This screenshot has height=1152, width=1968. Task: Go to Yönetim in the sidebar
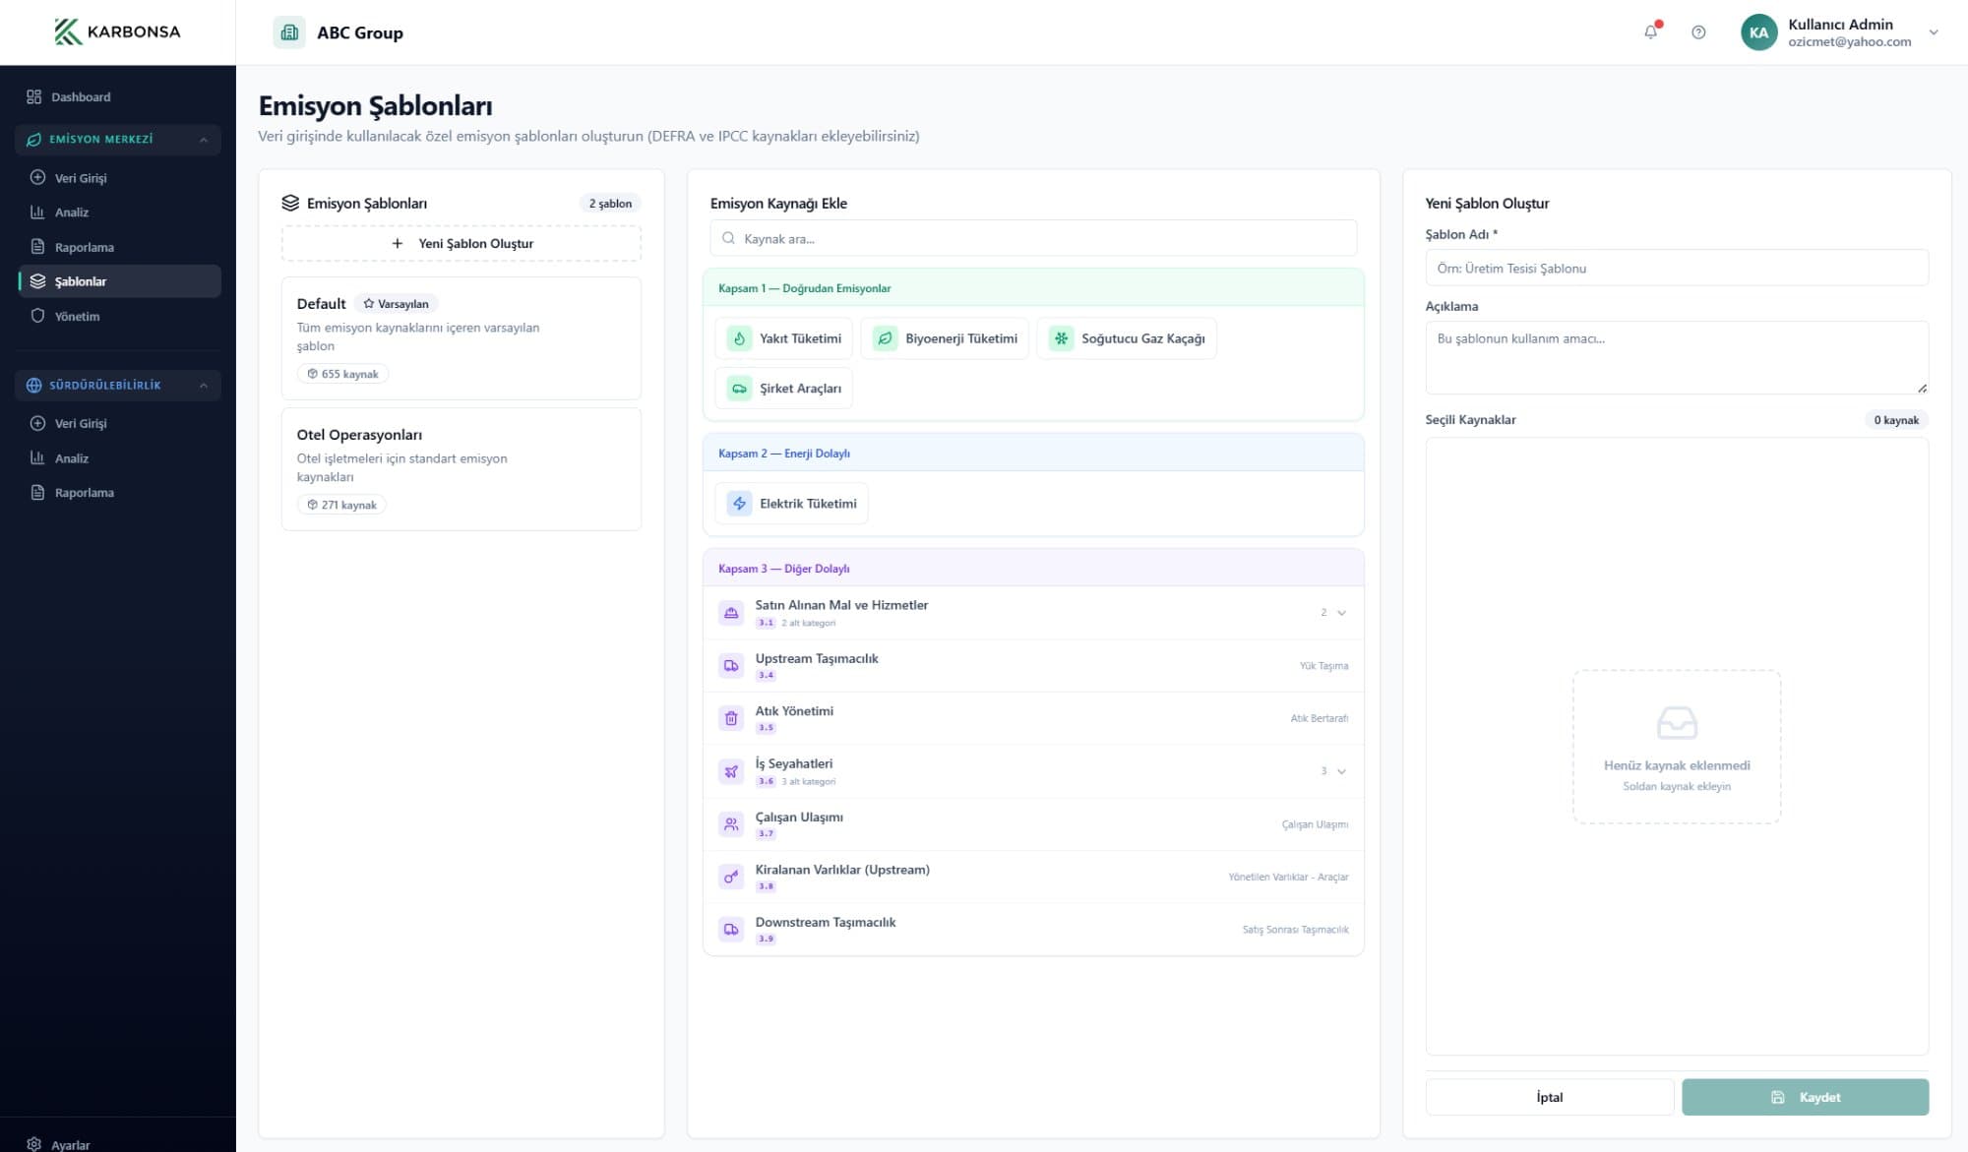77,317
